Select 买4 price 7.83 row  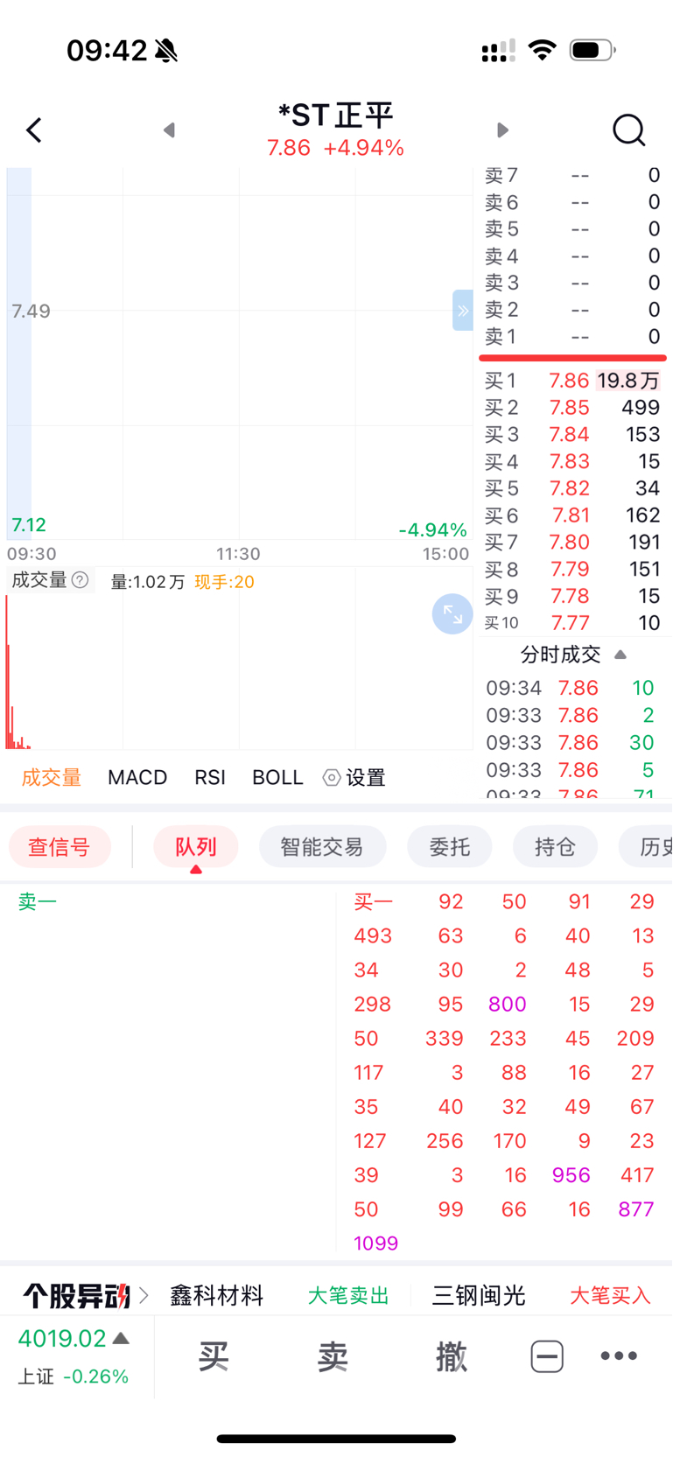coord(572,462)
